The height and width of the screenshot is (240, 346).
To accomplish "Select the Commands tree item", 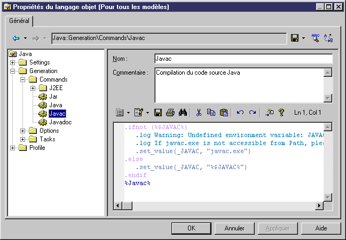I will point(53,79).
